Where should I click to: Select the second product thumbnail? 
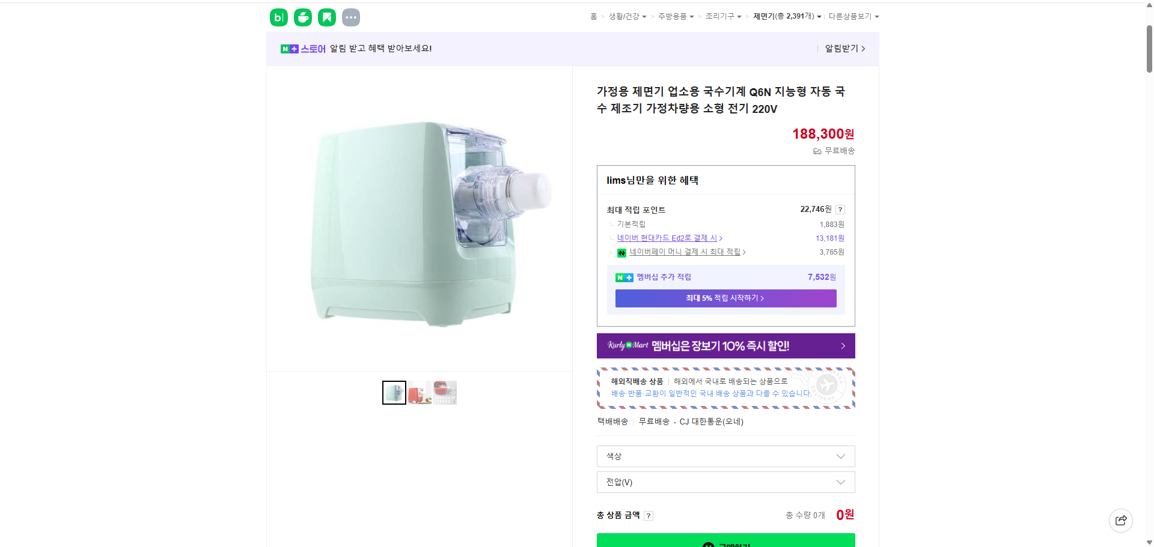[x=419, y=392]
